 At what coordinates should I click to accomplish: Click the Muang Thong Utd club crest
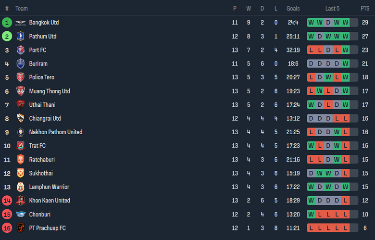(20, 91)
